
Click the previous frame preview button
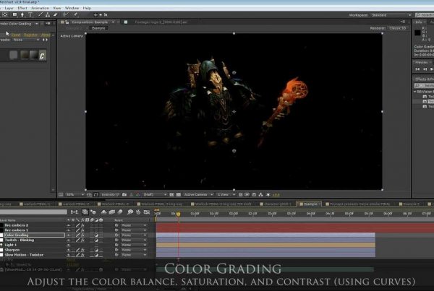(x=425, y=69)
